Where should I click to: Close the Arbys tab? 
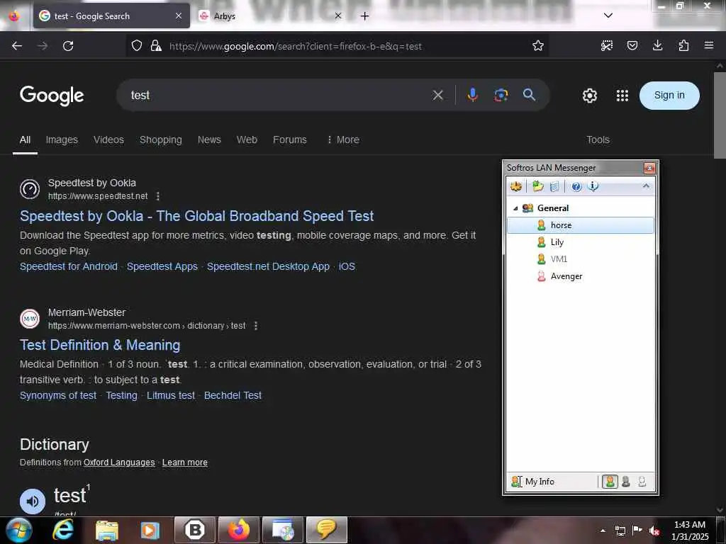(338, 16)
